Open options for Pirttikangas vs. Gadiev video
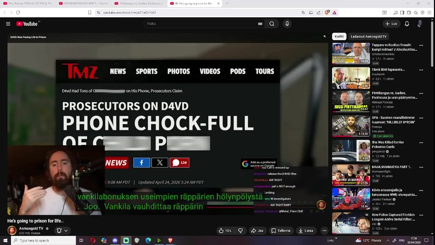This screenshot has width=435, height=245. click(421, 93)
